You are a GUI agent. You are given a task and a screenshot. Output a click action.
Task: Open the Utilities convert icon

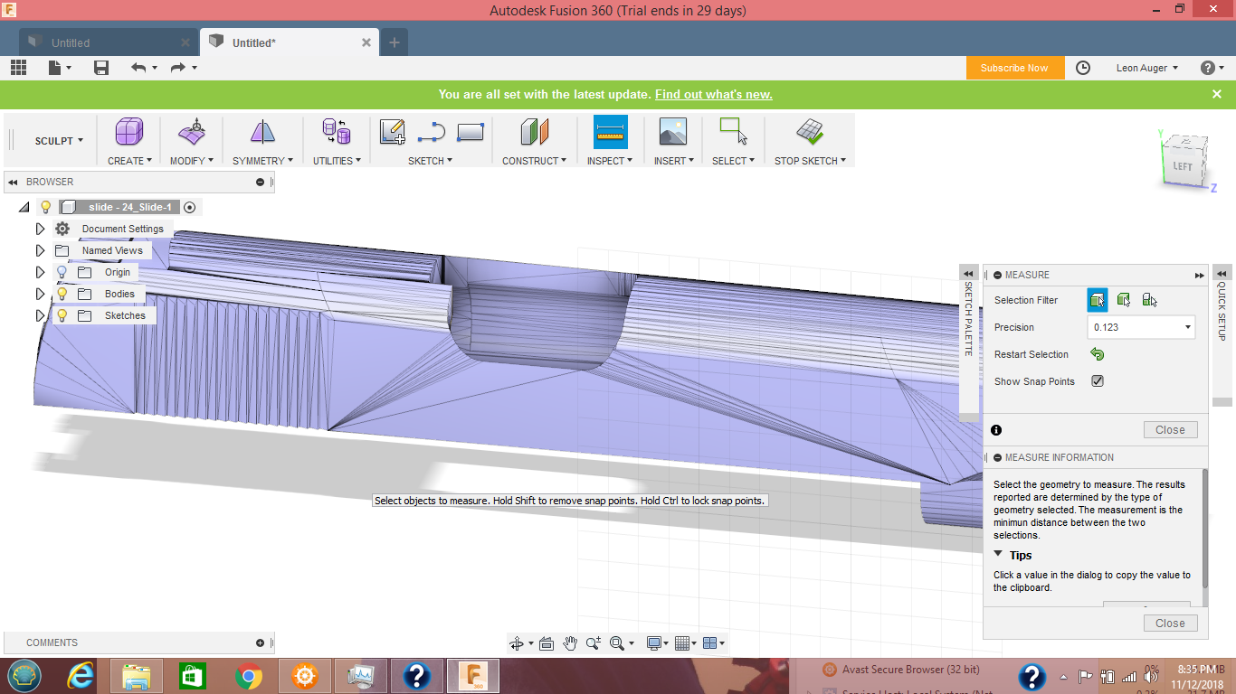(337, 132)
